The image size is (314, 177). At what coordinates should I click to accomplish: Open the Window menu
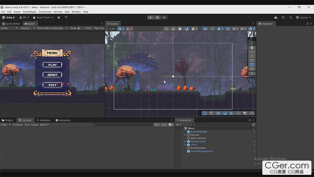click(x=76, y=12)
